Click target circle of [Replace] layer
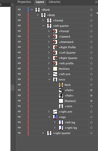The height and width of the screenshot is (151, 98). point(91,101)
